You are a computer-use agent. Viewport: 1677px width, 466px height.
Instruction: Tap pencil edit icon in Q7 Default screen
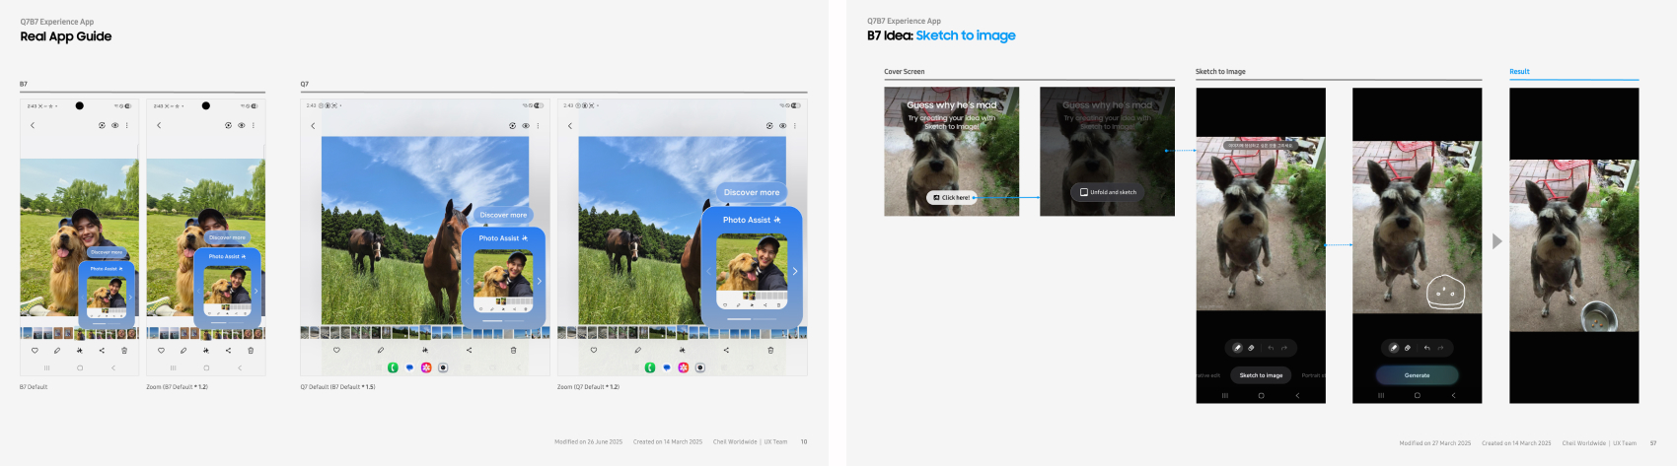click(381, 350)
